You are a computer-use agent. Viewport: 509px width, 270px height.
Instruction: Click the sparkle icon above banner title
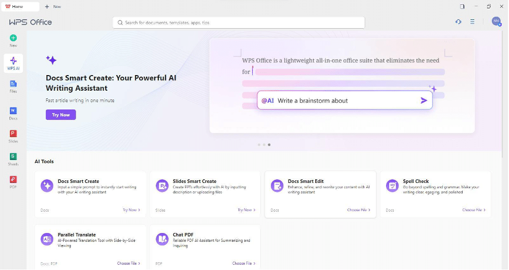(x=51, y=60)
